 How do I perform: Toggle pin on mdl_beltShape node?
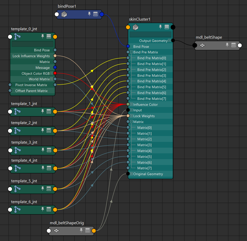click(227, 45)
